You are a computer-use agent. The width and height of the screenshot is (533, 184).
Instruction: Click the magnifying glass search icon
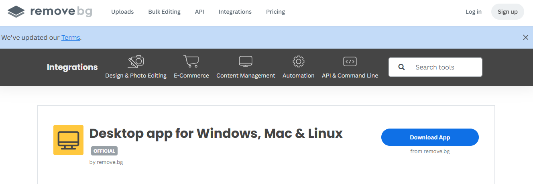tap(401, 67)
